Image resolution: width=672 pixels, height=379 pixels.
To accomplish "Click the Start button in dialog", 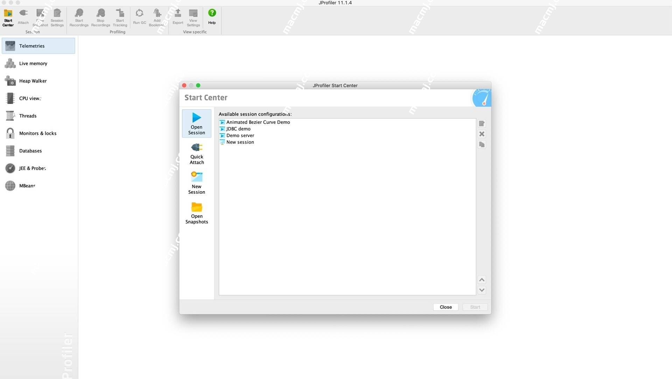I will 475,306.
